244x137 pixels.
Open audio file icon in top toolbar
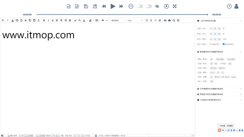tap(68, 7)
